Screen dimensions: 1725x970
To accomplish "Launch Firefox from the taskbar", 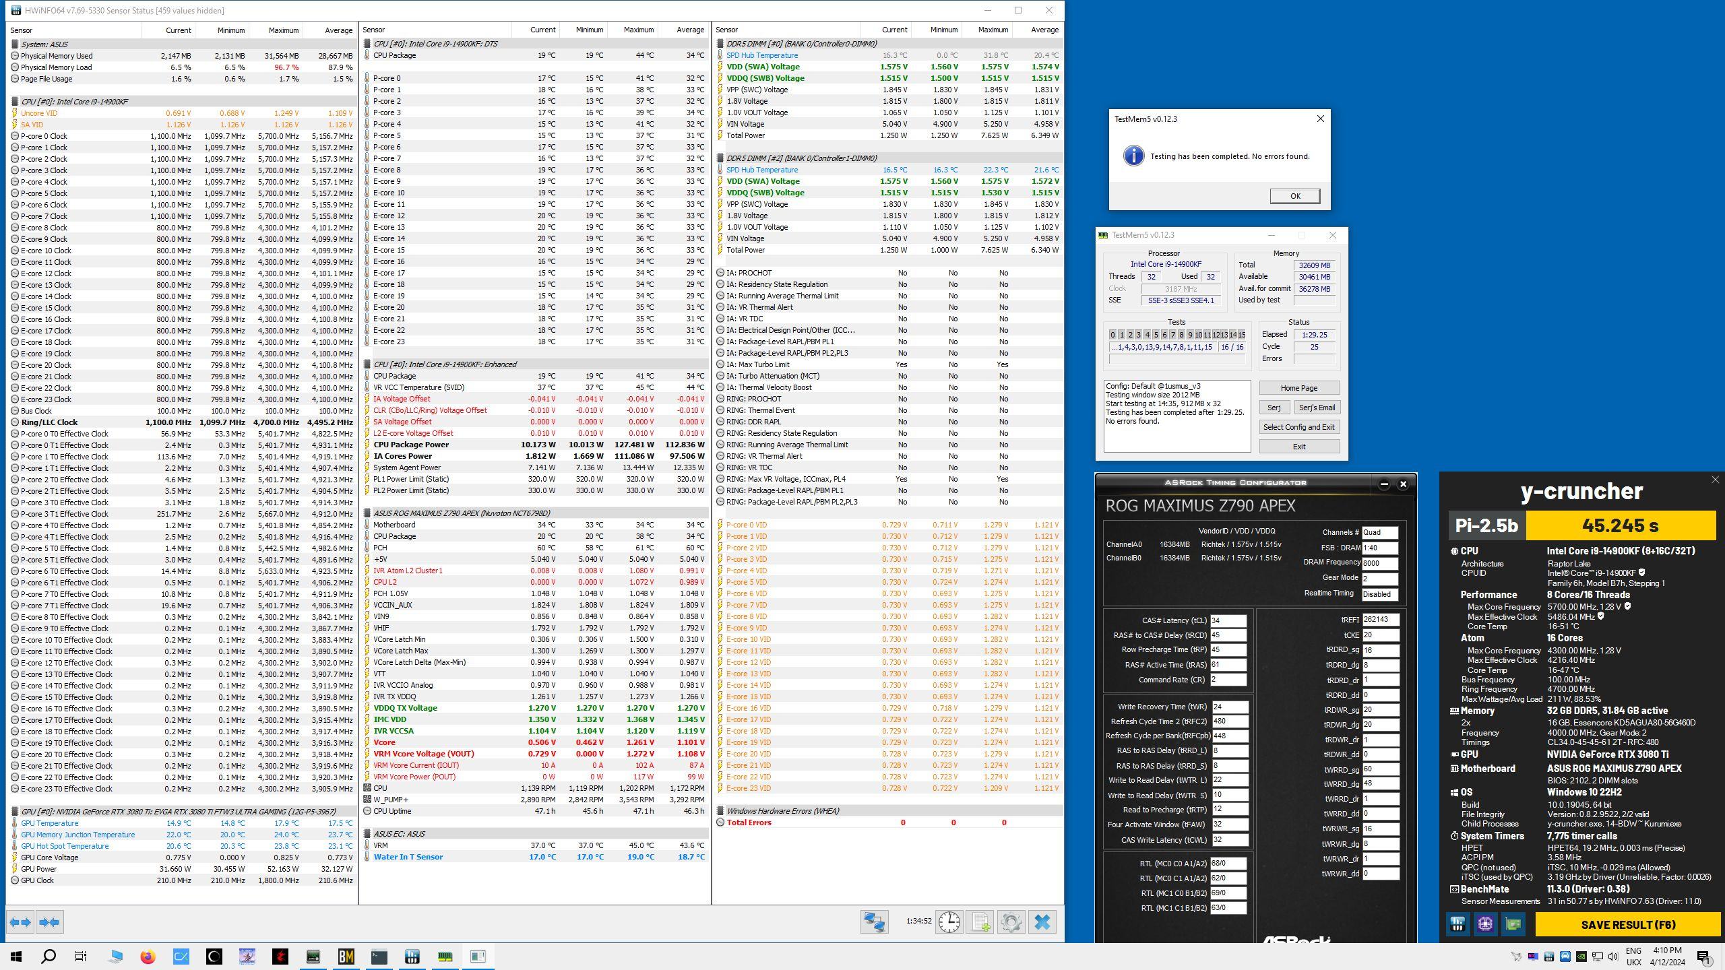I will tap(148, 957).
